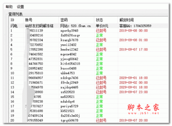
Task: Click 已封号 status in row 1
Action: coord(101,30)
